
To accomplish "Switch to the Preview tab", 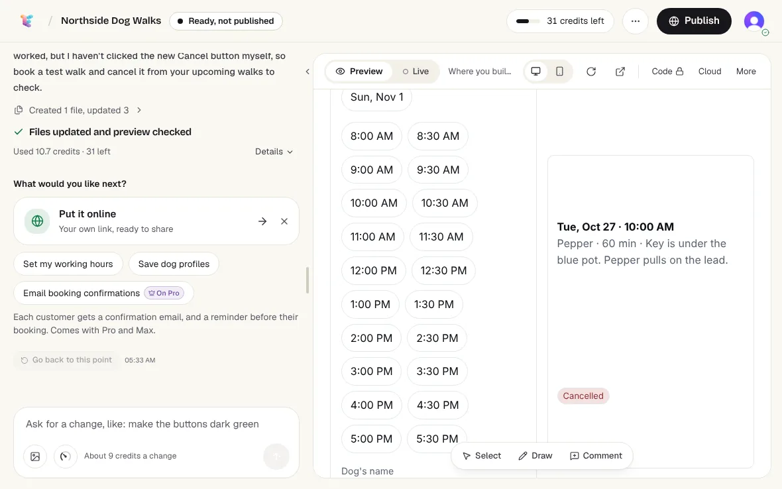I will (x=359, y=72).
